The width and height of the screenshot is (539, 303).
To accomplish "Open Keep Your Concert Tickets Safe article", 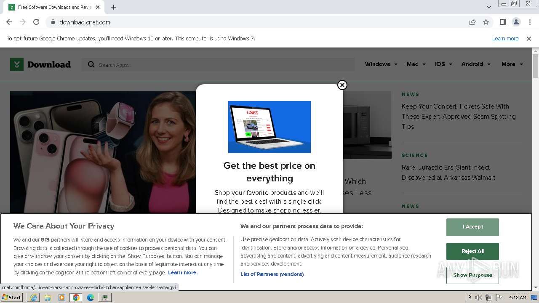I will pos(459,117).
